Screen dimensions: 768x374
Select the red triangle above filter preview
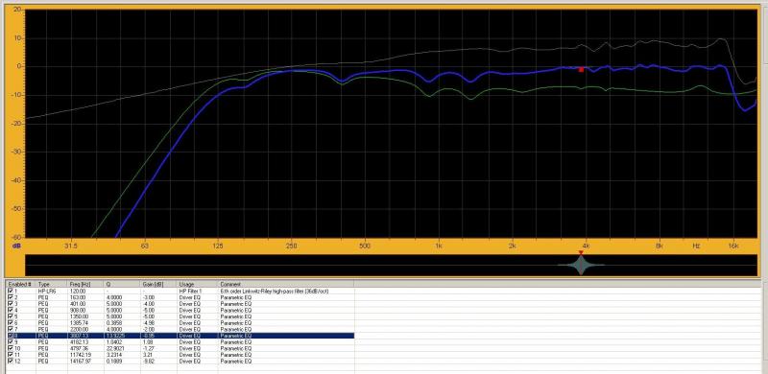581,252
